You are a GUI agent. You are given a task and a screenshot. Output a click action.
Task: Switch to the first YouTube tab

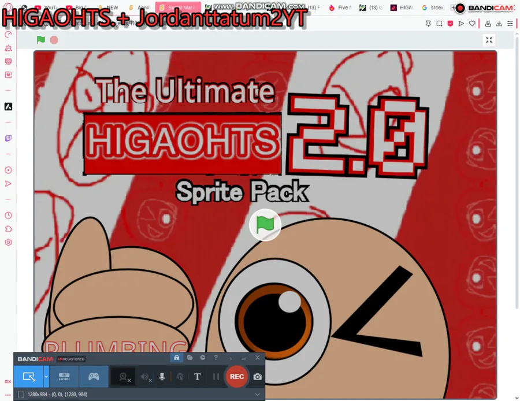click(x=46, y=8)
